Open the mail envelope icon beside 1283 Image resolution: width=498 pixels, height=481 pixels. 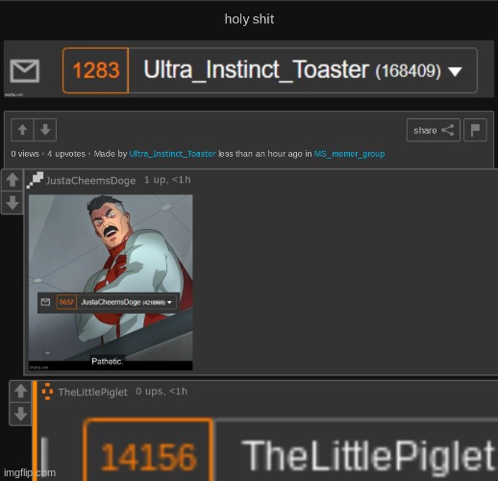tap(25, 70)
